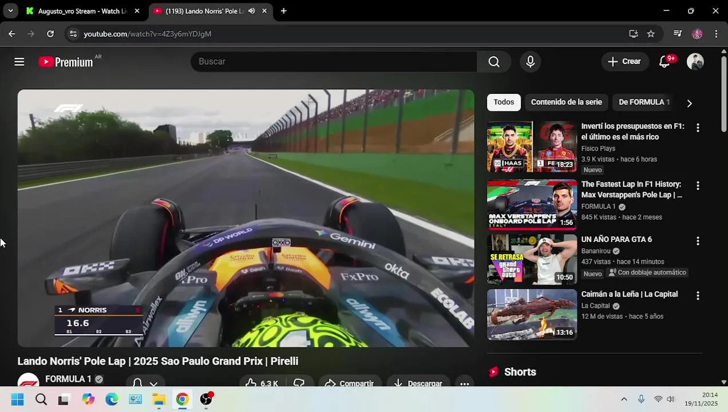Select the De FORMULA 1 chip
The width and height of the screenshot is (728, 412).
coord(644,102)
